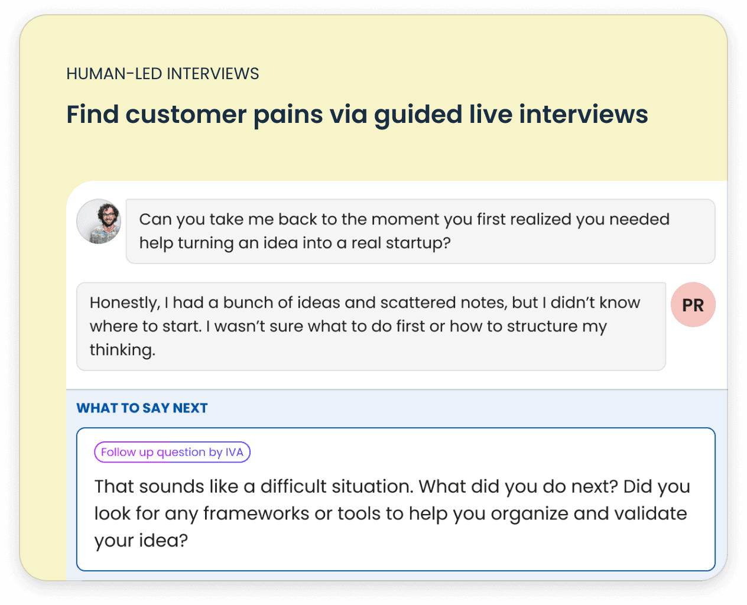Click "scattered notes" in the respondent's reply
747x605 pixels.
pos(443,302)
